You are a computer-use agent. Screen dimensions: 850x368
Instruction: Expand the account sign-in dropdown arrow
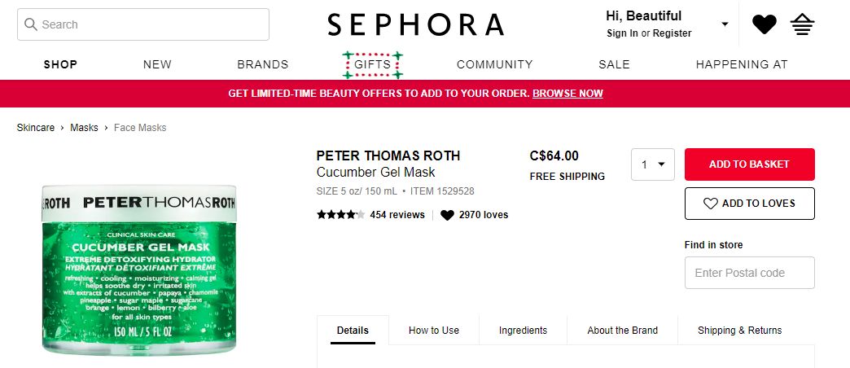pyautogui.click(x=725, y=24)
